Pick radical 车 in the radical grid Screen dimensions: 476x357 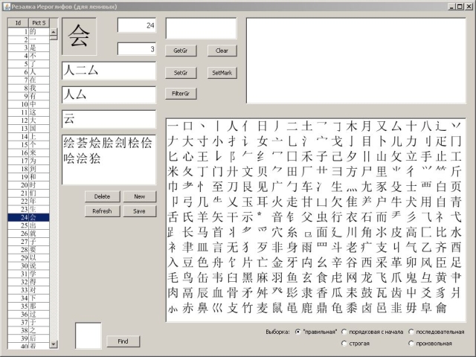(307, 187)
